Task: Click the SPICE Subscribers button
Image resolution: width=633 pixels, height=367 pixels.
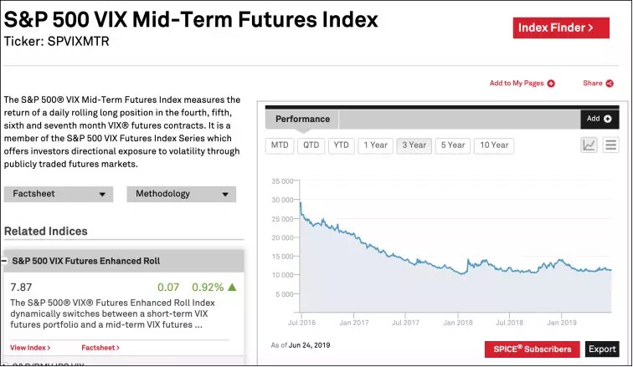Action: (532, 349)
